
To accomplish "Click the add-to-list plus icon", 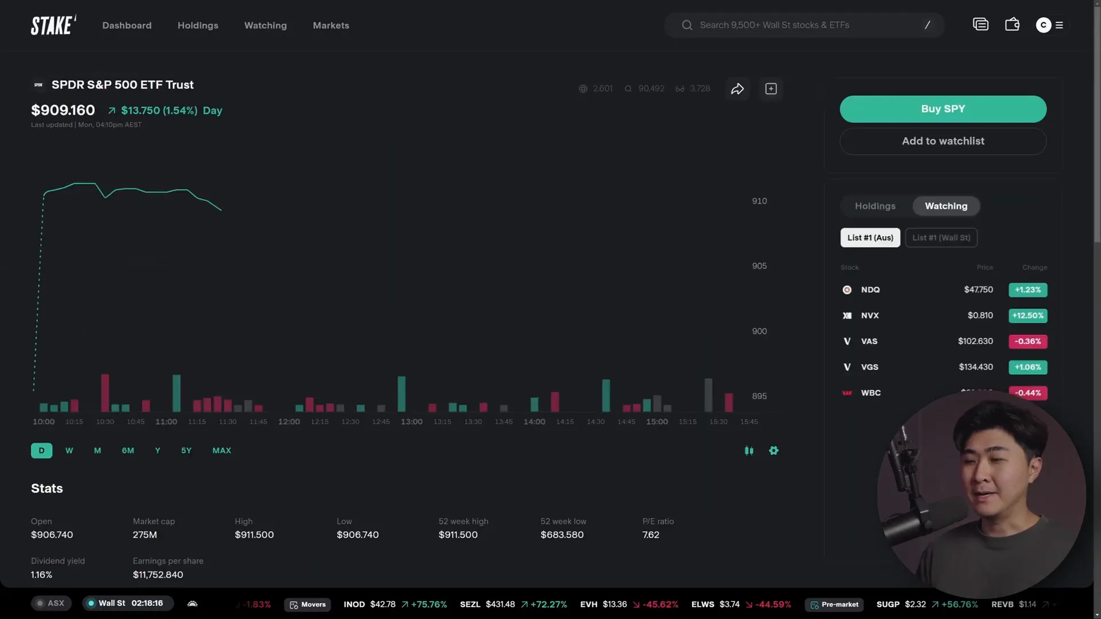I will [x=771, y=89].
